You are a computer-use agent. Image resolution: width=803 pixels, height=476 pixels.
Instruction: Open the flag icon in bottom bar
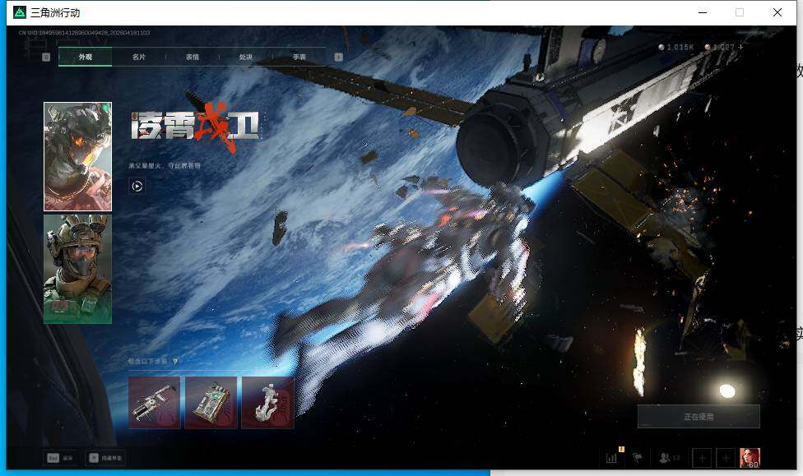(638, 458)
